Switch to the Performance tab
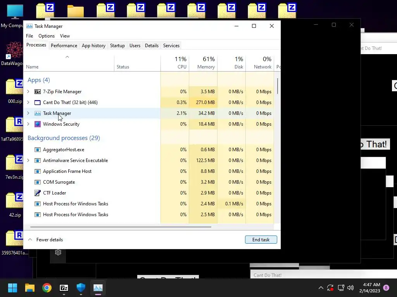The image size is (397, 297). [64, 46]
